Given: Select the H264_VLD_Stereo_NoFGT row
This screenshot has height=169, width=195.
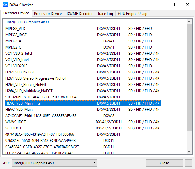Looking at the screenshot, I should tap(83, 85).
